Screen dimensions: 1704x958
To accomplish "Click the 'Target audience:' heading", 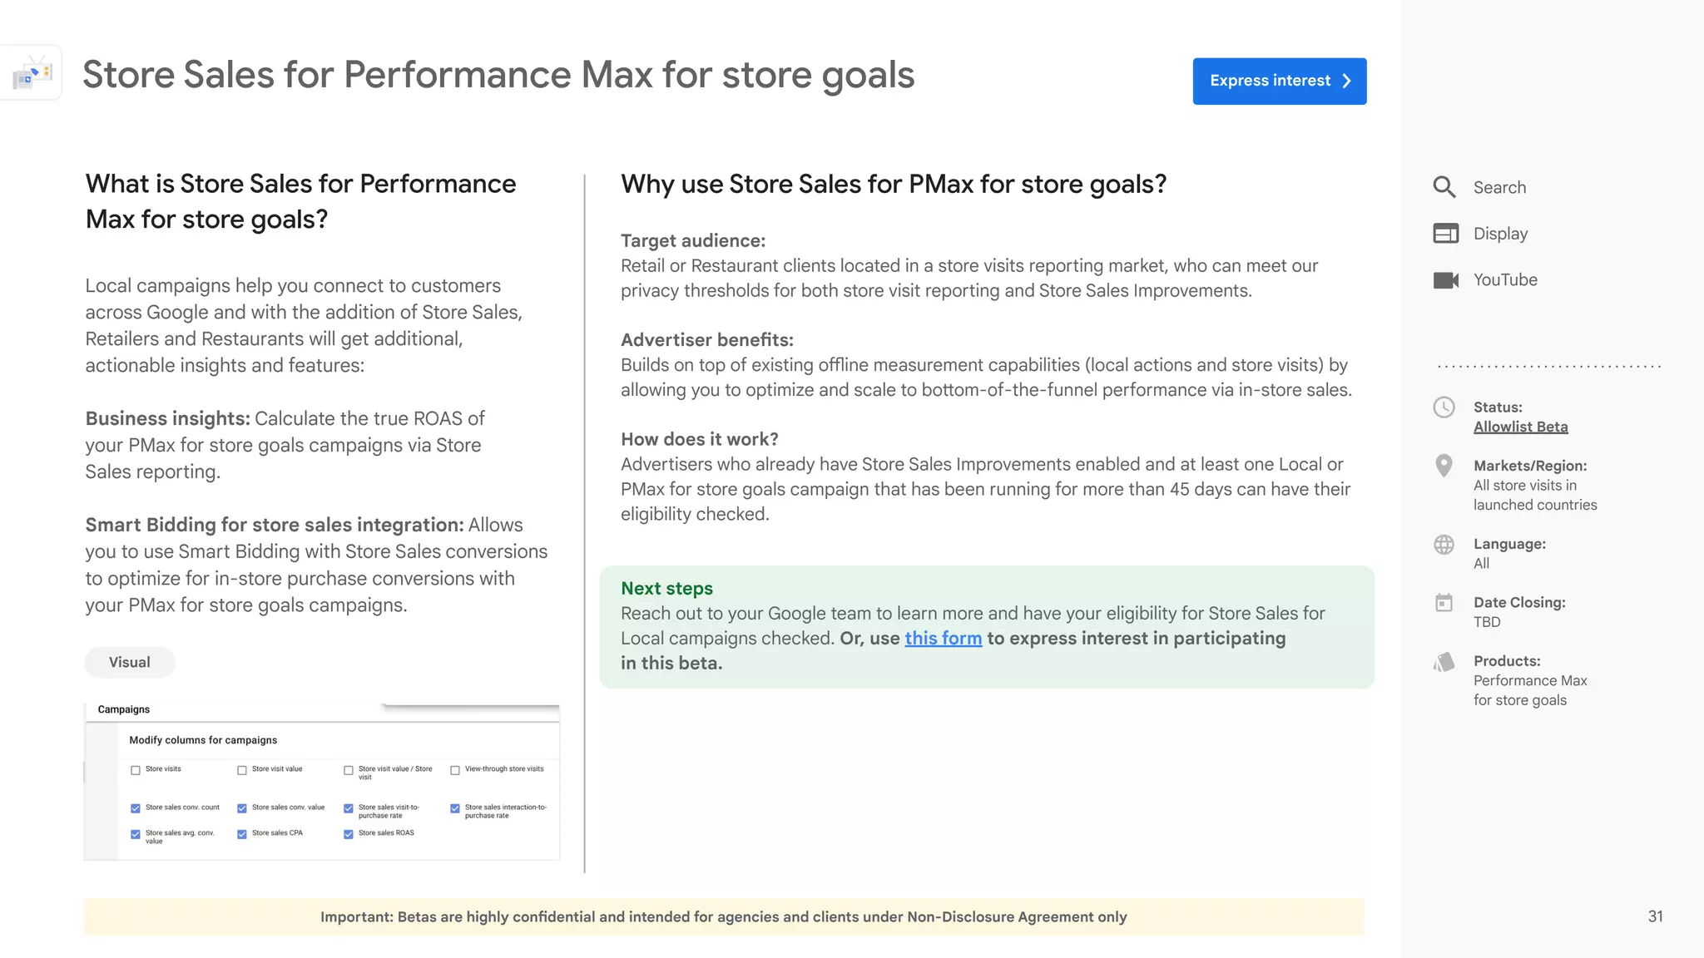I will [693, 240].
